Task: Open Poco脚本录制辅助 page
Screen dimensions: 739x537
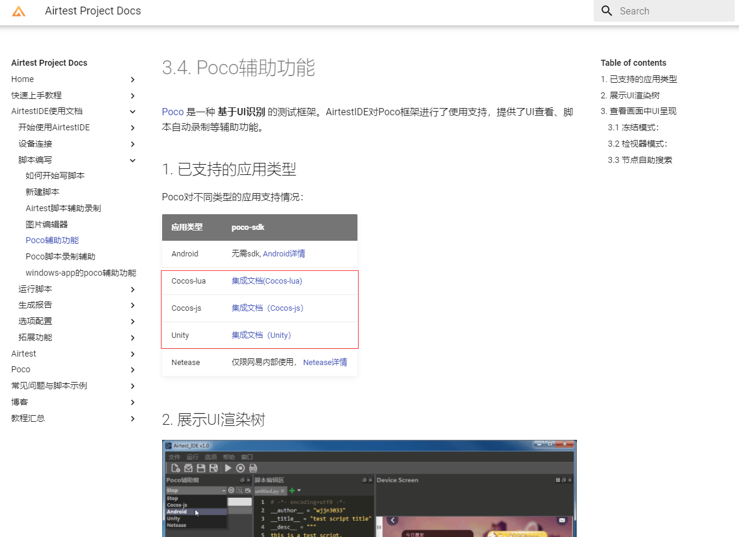Action: tap(61, 256)
